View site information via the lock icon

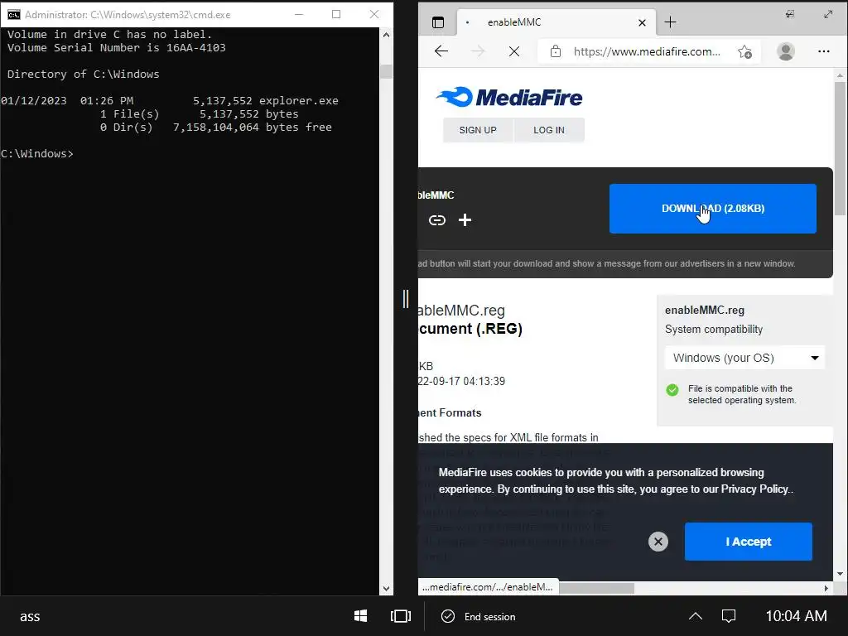click(556, 51)
